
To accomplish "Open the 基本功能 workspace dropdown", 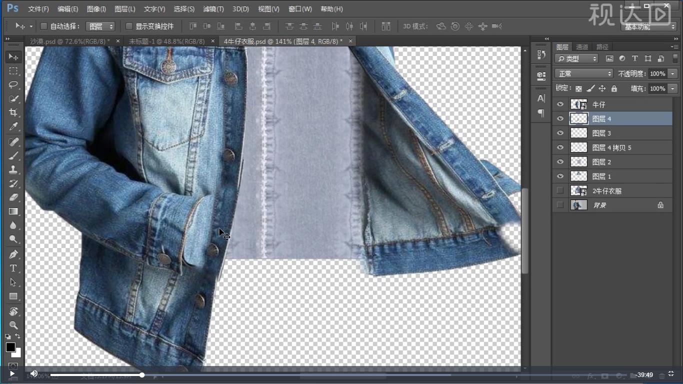I will (649, 26).
